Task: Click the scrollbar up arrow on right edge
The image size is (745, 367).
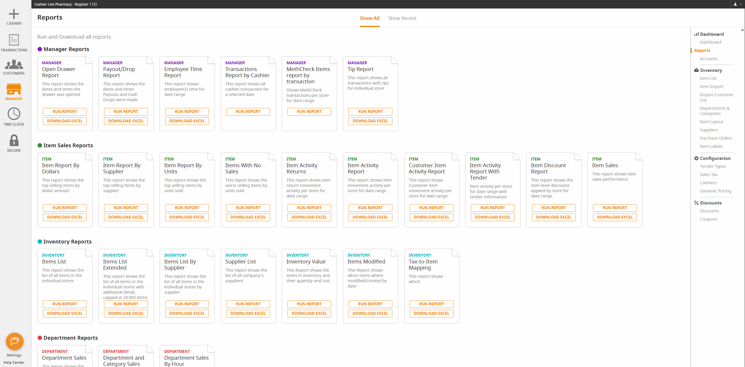Action: coord(743,29)
